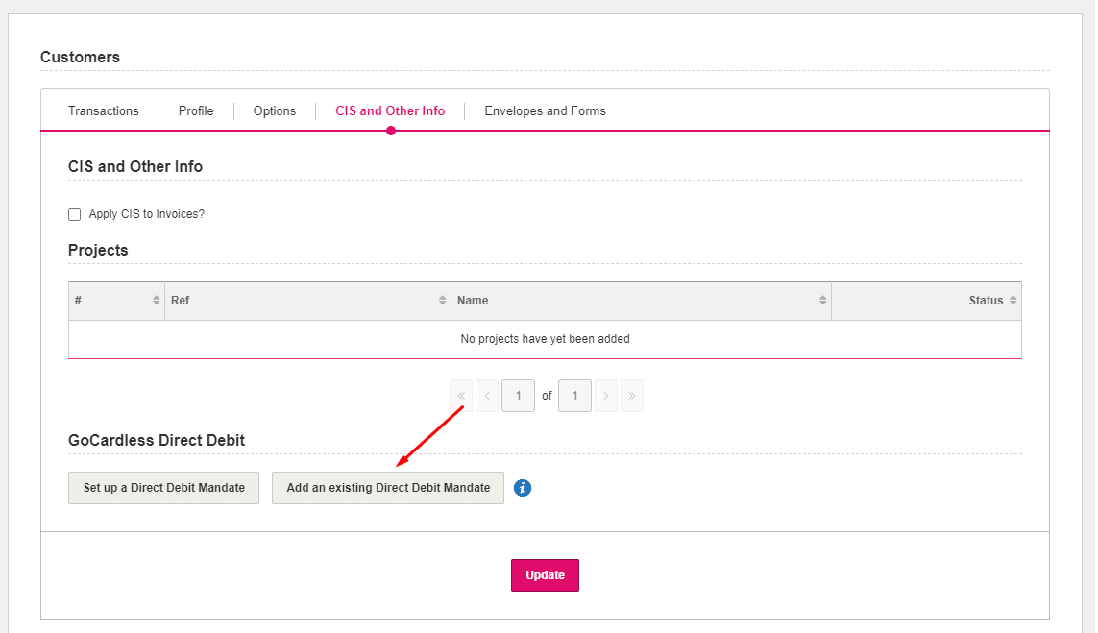The height and width of the screenshot is (633, 1098).
Task: Open the Transactions tab
Action: 104,111
